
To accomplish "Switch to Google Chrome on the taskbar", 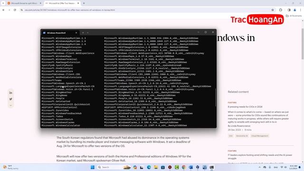I will click(184, 167).
